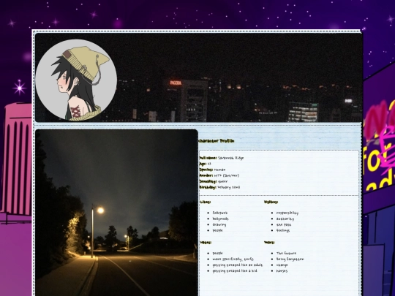
Task: Open the night city skyline banner image
Action: (x=199, y=77)
